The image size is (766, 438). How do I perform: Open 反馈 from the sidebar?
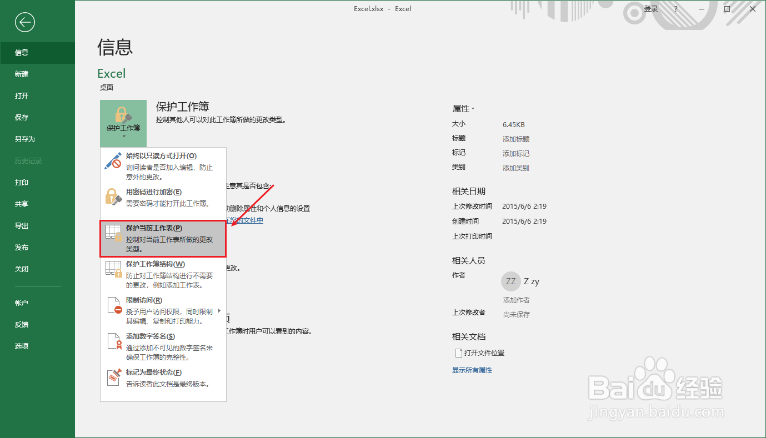[x=37, y=325]
